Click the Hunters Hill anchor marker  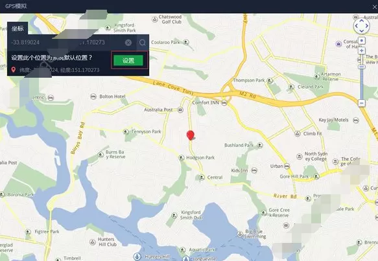137,256
